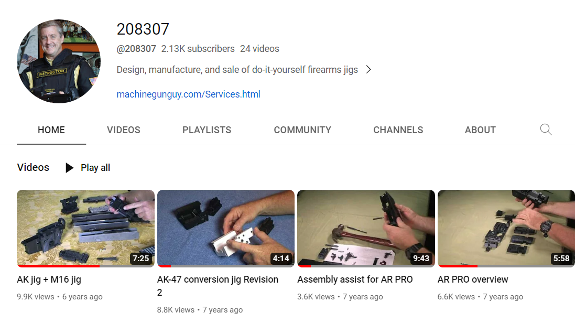Click the Play all button label

coord(95,168)
